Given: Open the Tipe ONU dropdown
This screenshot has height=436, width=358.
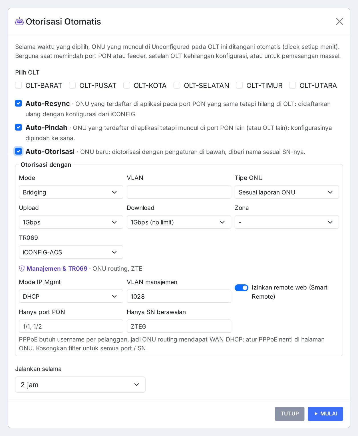Looking at the screenshot, I should pyautogui.click(x=287, y=192).
